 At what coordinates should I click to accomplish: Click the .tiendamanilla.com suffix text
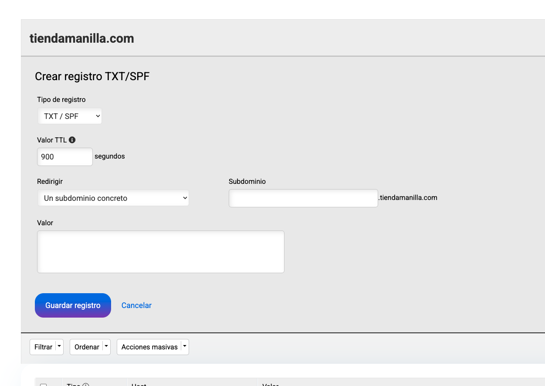(408, 198)
